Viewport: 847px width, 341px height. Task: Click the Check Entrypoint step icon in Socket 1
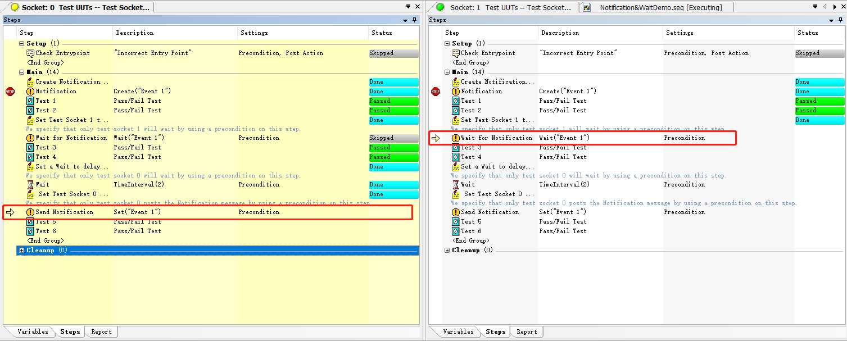tap(456, 53)
